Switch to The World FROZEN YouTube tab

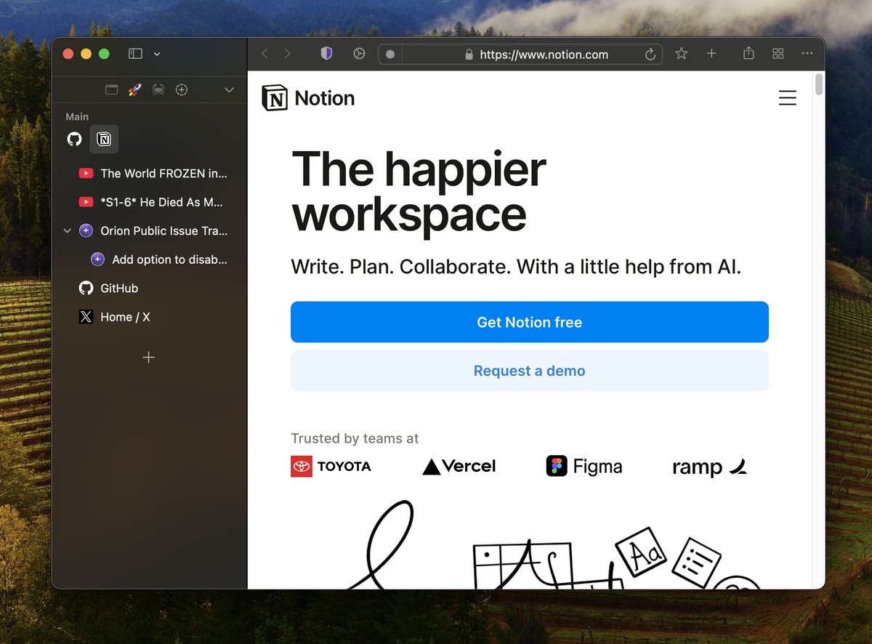tap(153, 173)
